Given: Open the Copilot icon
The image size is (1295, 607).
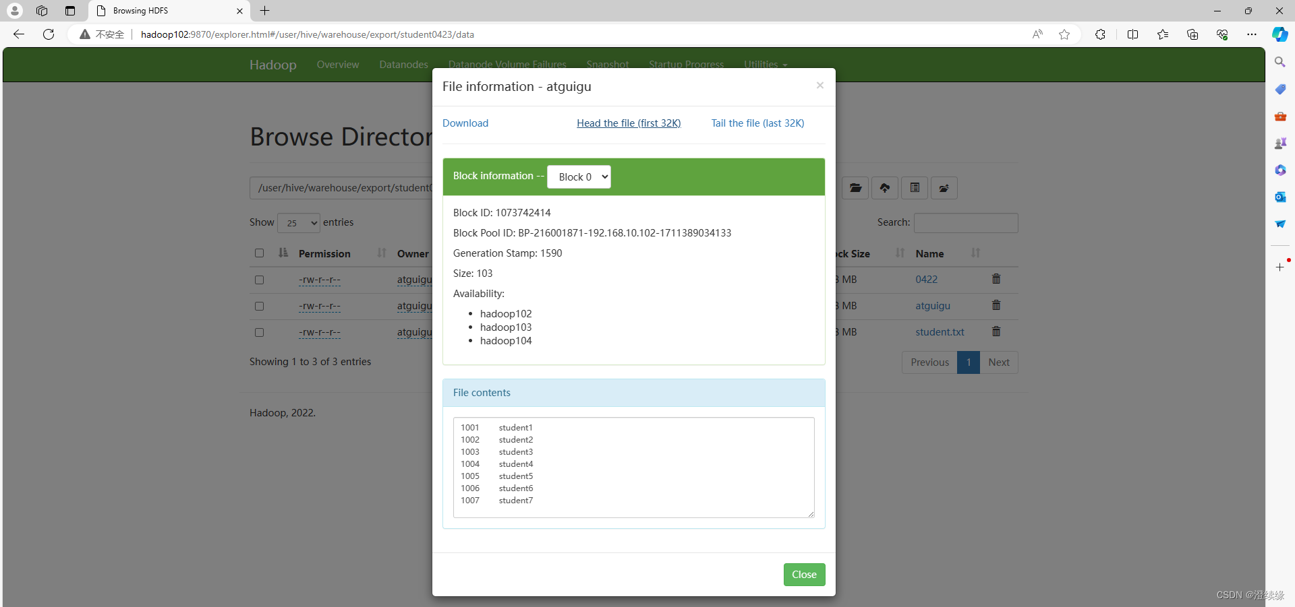Looking at the screenshot, I should [1280, 34].
